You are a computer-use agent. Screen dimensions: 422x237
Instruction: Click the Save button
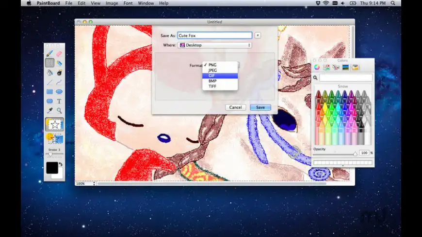coord(260,107)
